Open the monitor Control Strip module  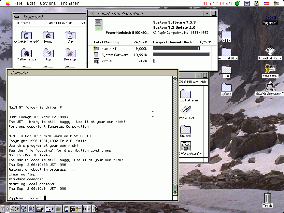(x=66, y=209)
